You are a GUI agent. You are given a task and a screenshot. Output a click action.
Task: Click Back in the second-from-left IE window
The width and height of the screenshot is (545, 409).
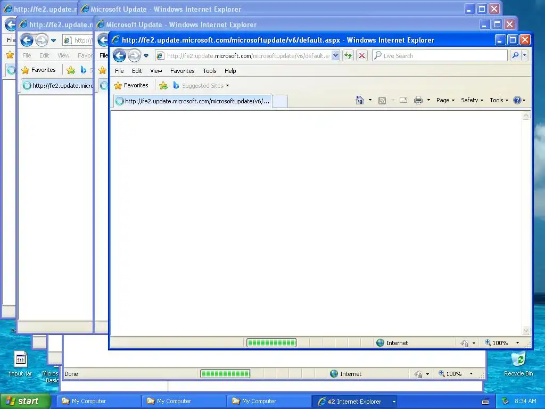coord(27,40)
